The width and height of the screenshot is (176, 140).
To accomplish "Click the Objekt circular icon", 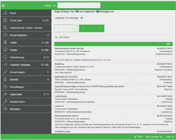I will tap(5, 43).
